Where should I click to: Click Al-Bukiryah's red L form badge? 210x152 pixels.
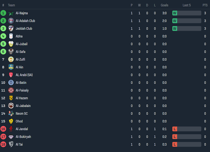pyautogui.click(x=175, y=137)
